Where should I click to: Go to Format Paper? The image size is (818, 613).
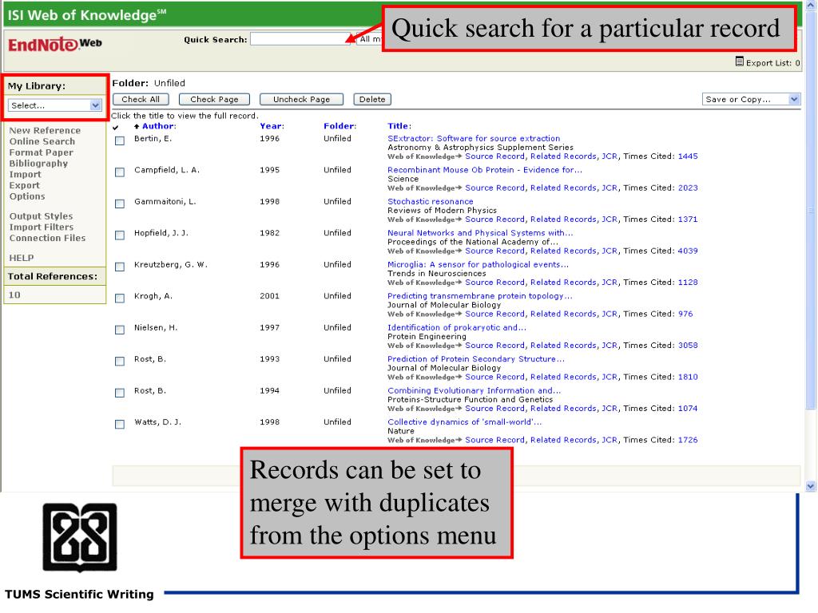click(x=42, y=152)
